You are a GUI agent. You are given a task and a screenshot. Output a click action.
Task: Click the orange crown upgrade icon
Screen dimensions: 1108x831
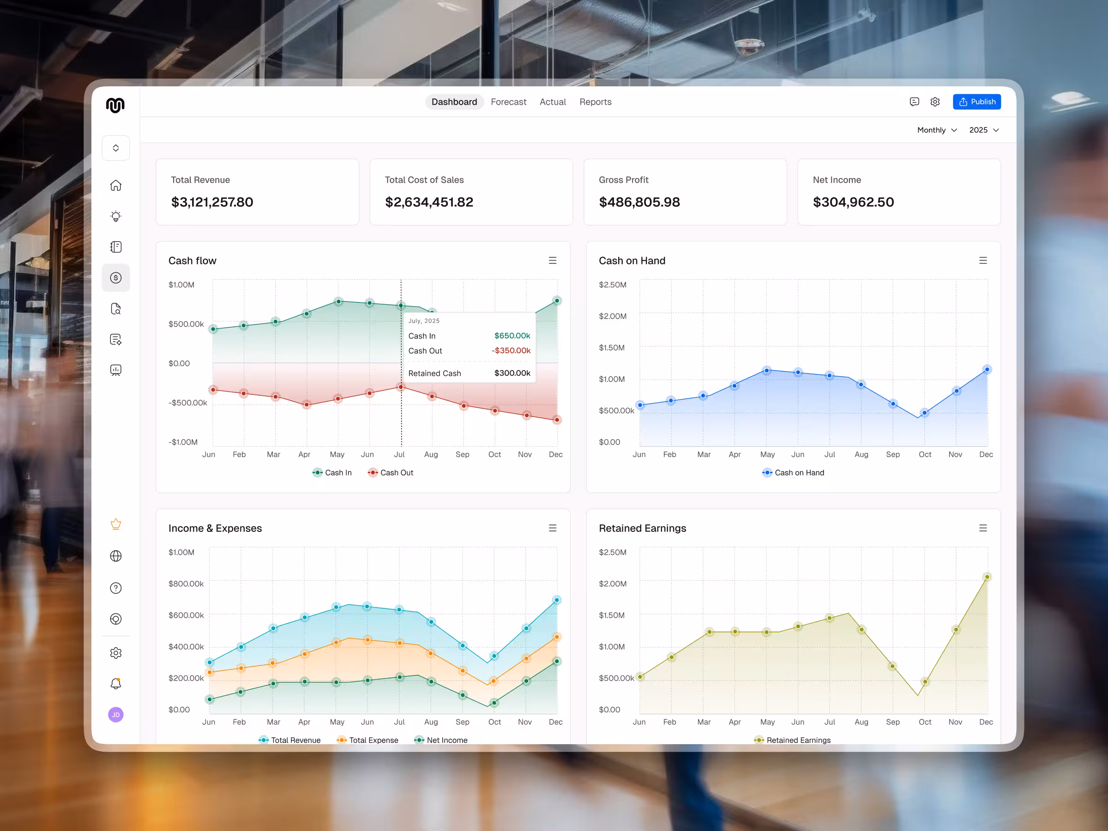(x=116, y=524)
